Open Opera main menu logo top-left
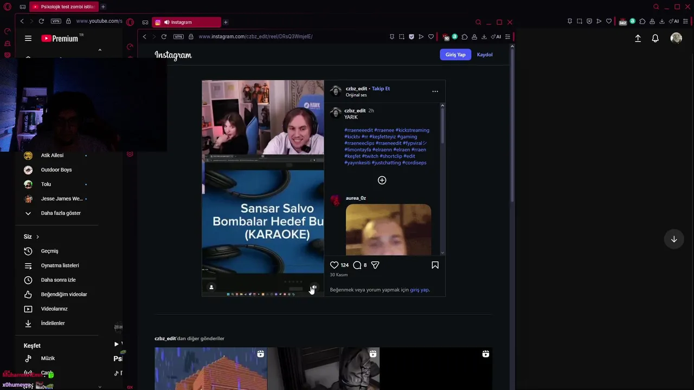Image resolution: width=694 pixels, height=390 pixels. 8,7
